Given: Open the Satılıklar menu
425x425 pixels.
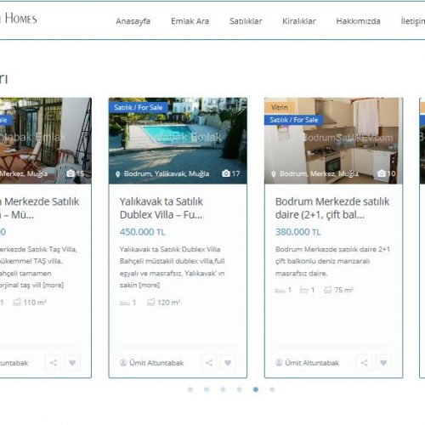Looking at the screenshot, I should [x=246, y=21].
